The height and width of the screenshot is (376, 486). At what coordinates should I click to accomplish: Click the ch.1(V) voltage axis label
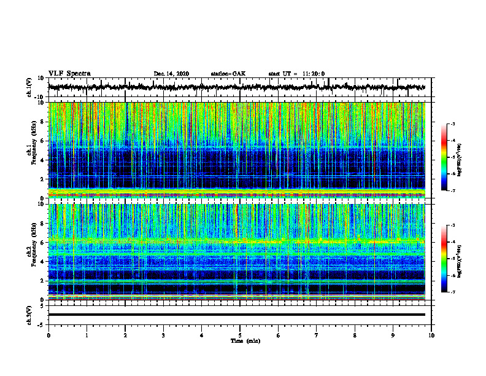[29, 87]
